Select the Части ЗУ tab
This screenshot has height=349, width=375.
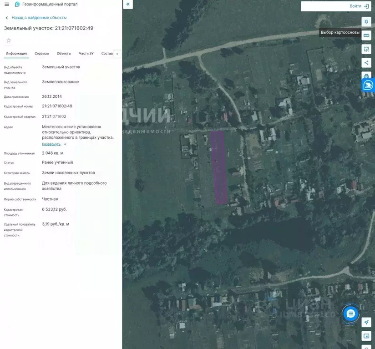pos(86,54)
